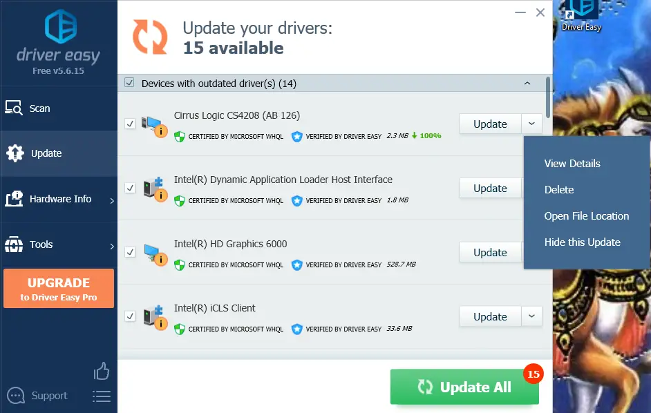This screenshot has width=651, height=413.
Task: Open the hamburger menu icon near Support
Action: (x=102, y=396)
